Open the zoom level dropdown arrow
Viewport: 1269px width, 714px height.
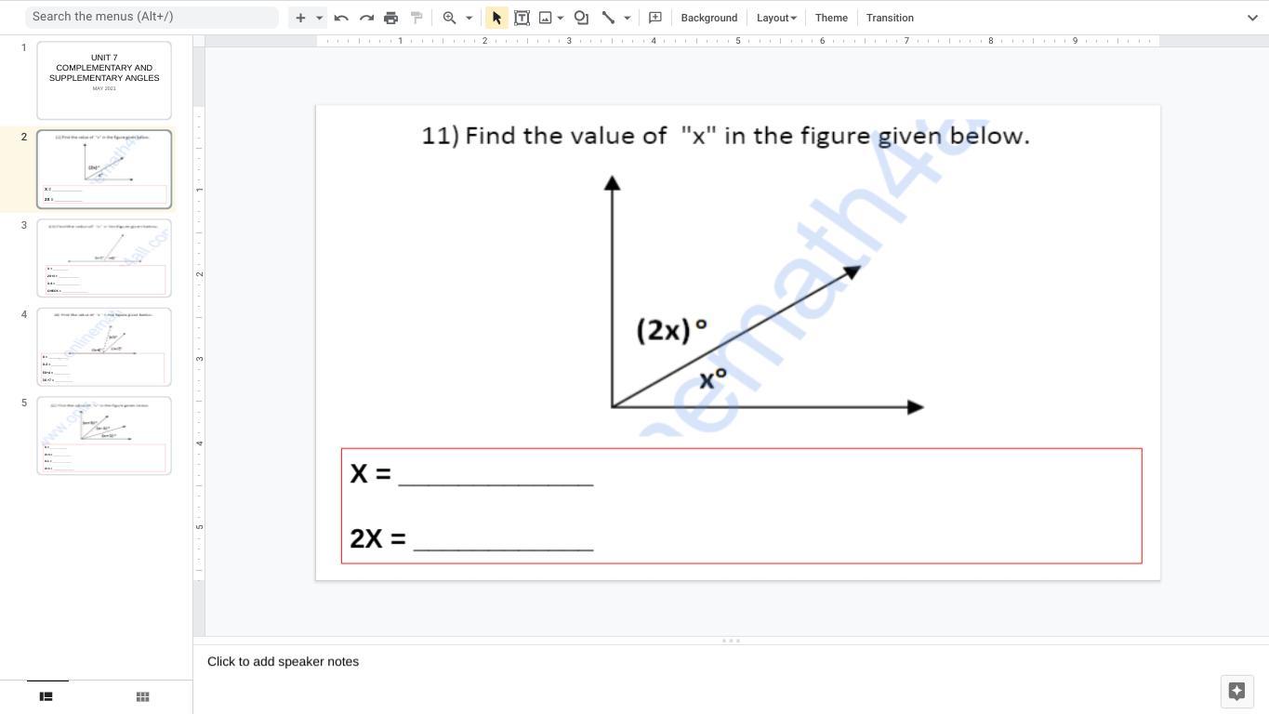(469, 18)
